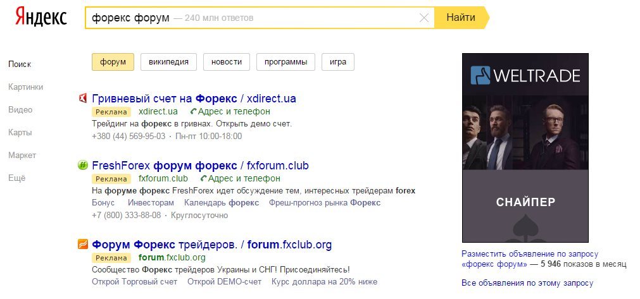This screenshot has width=640, height=299.
Task: Switch to Маркет search
Action: point(22,156)
